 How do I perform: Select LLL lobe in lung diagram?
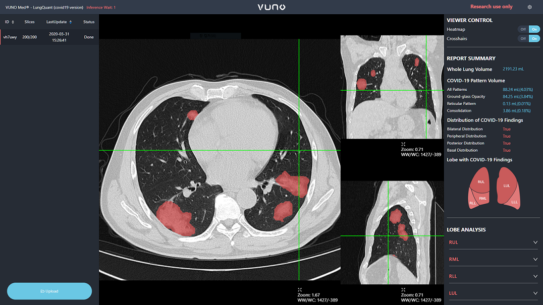(x=514, y=202)
